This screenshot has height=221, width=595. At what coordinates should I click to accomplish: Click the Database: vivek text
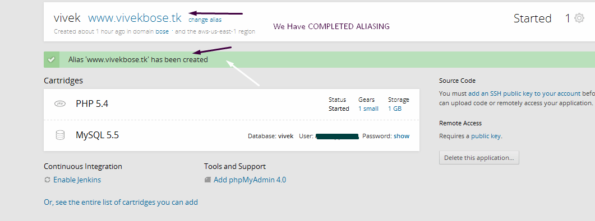[270, 136]
